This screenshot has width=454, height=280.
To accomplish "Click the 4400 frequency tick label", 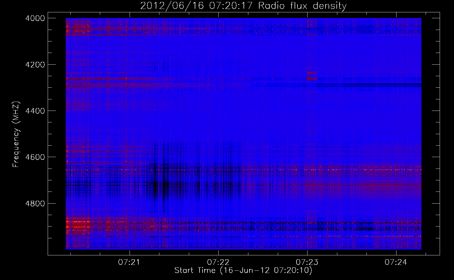I will [35, 111].
